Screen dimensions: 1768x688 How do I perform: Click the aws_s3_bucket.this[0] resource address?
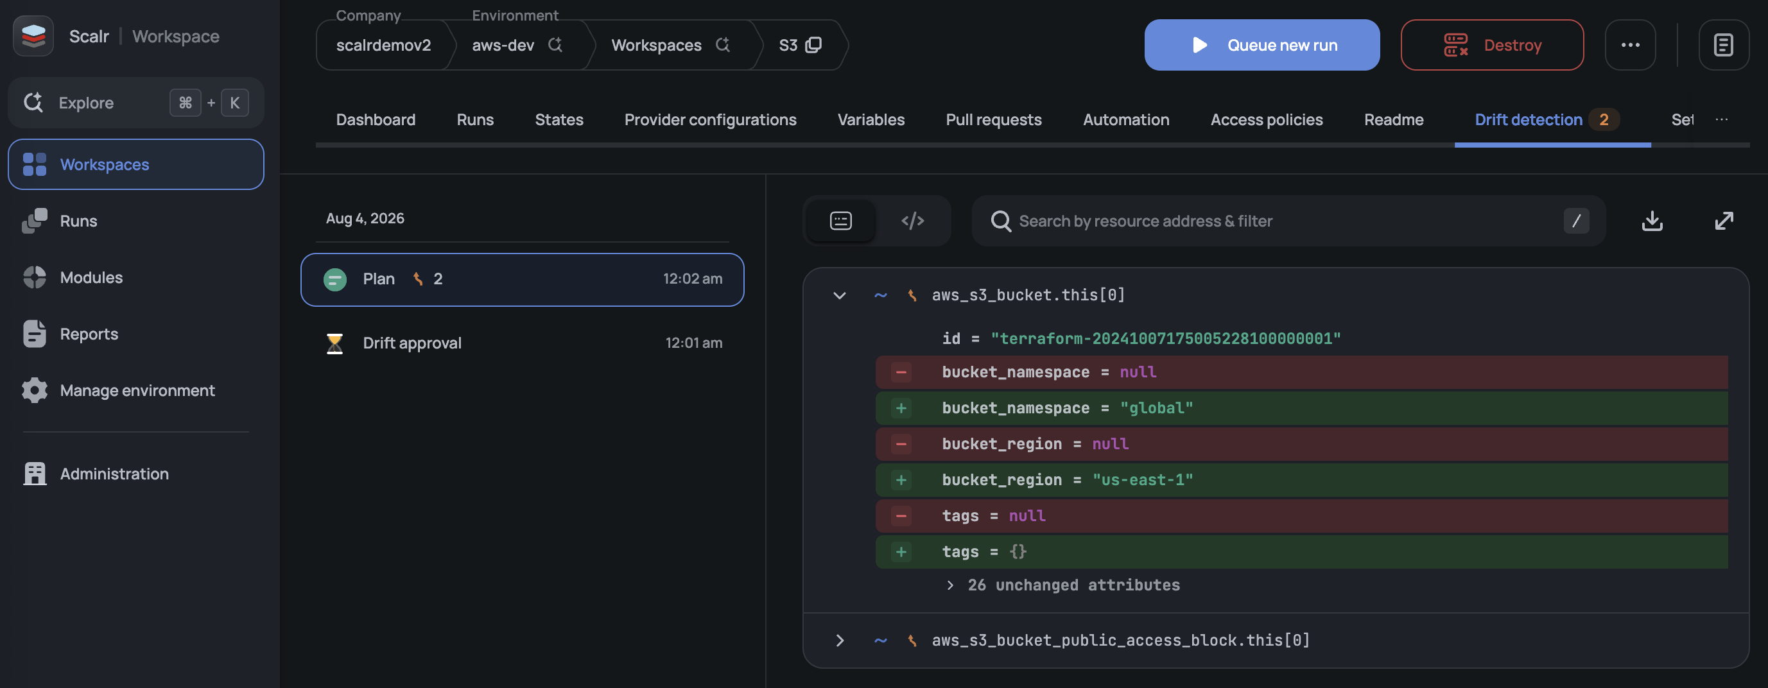click(x=1028, y=295)
